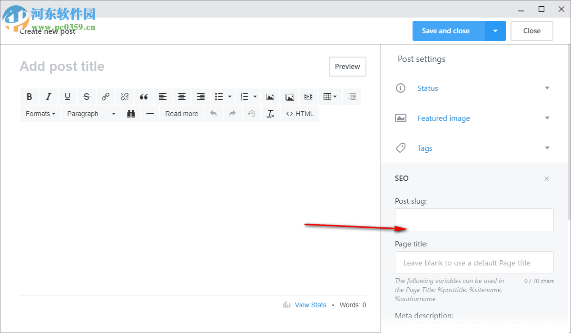Center align the text
The height and width of the screenshot is (333, 571).
[x=182, y=97]
